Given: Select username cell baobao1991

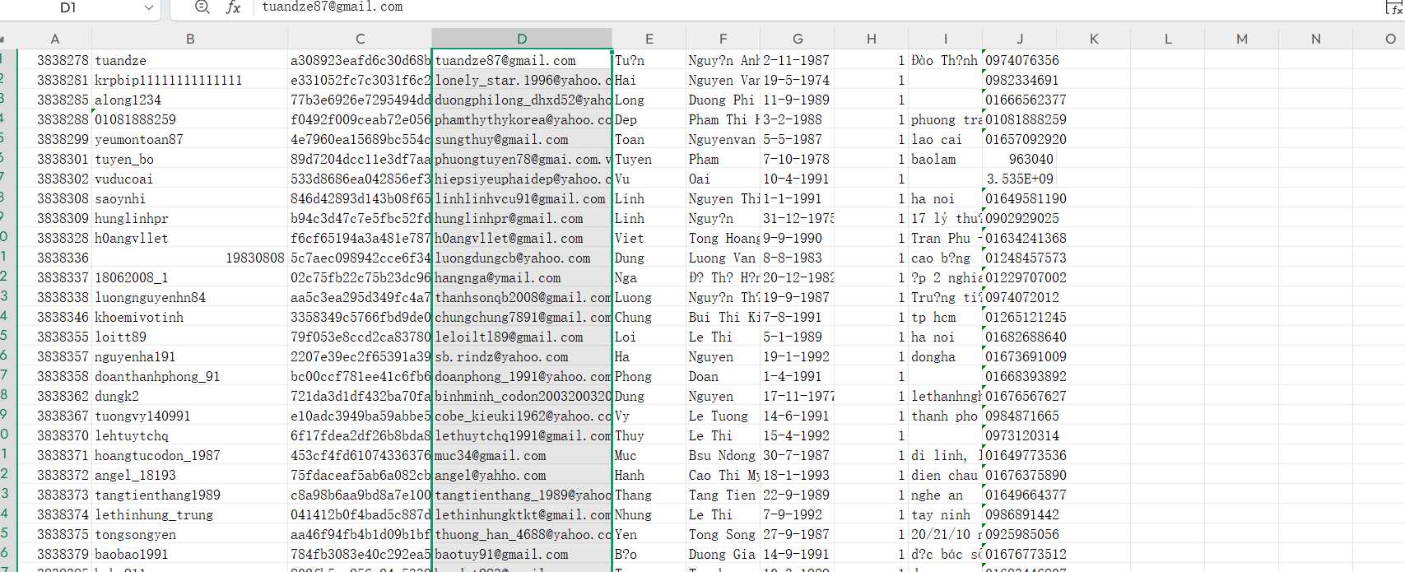Looking at the screenshot, I should [190, 554].
